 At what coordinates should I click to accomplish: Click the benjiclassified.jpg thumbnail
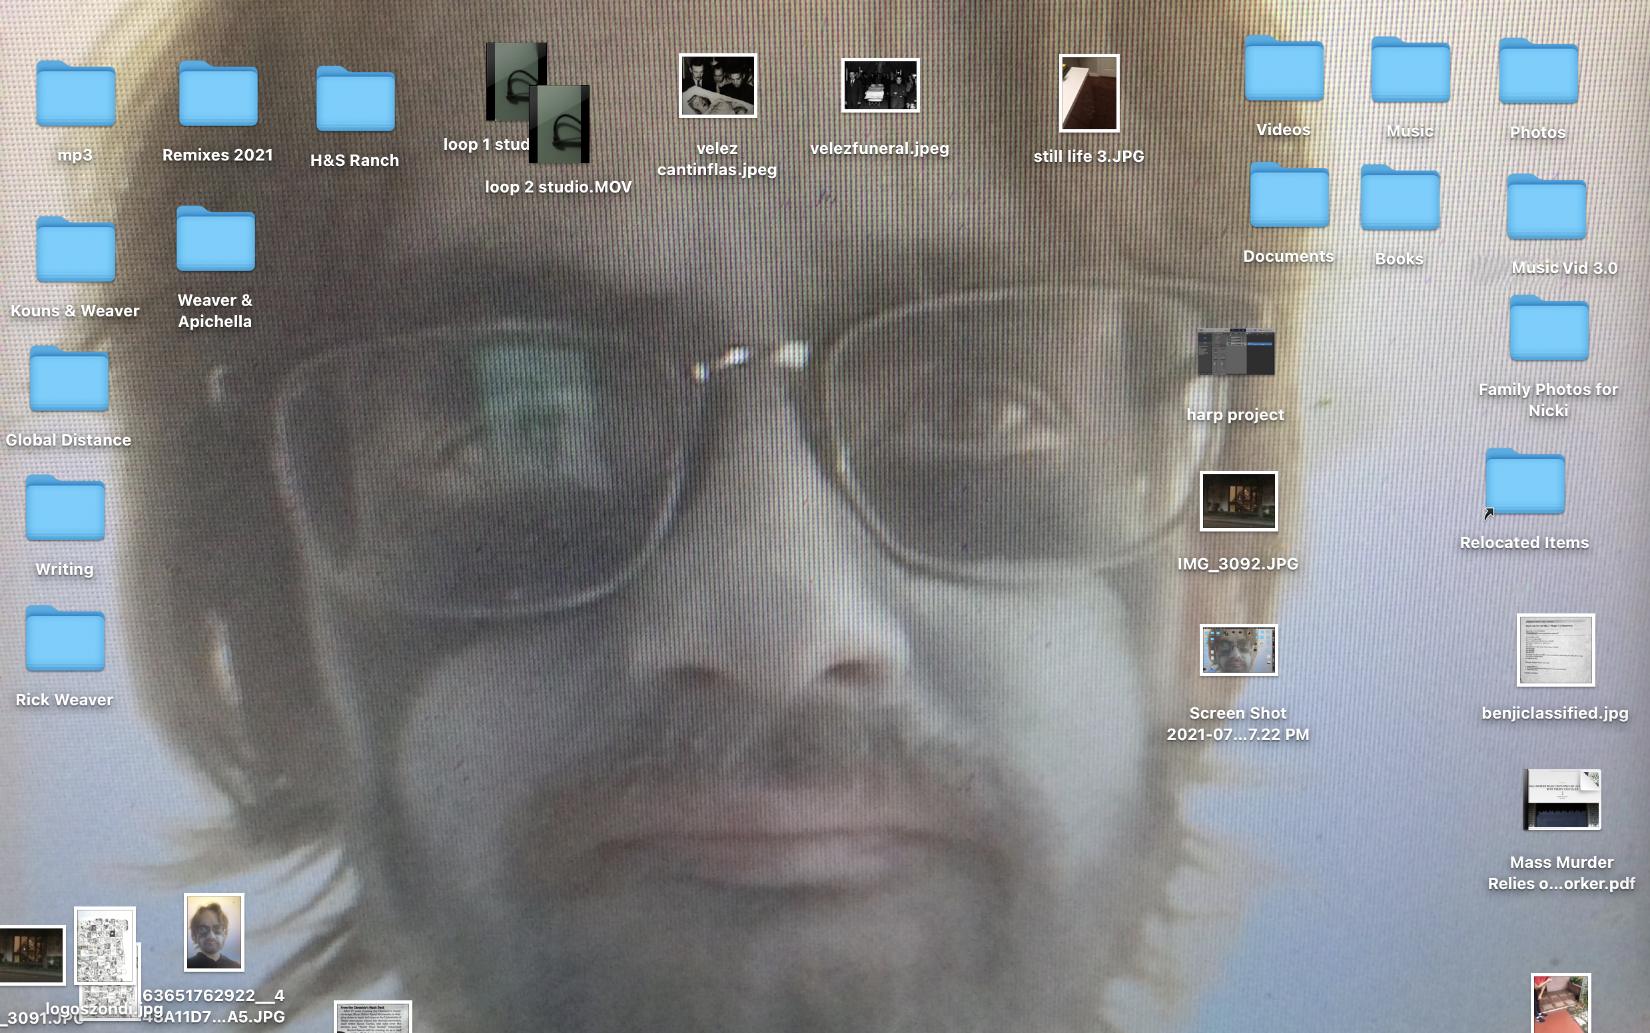click(x=1555, y=650)
